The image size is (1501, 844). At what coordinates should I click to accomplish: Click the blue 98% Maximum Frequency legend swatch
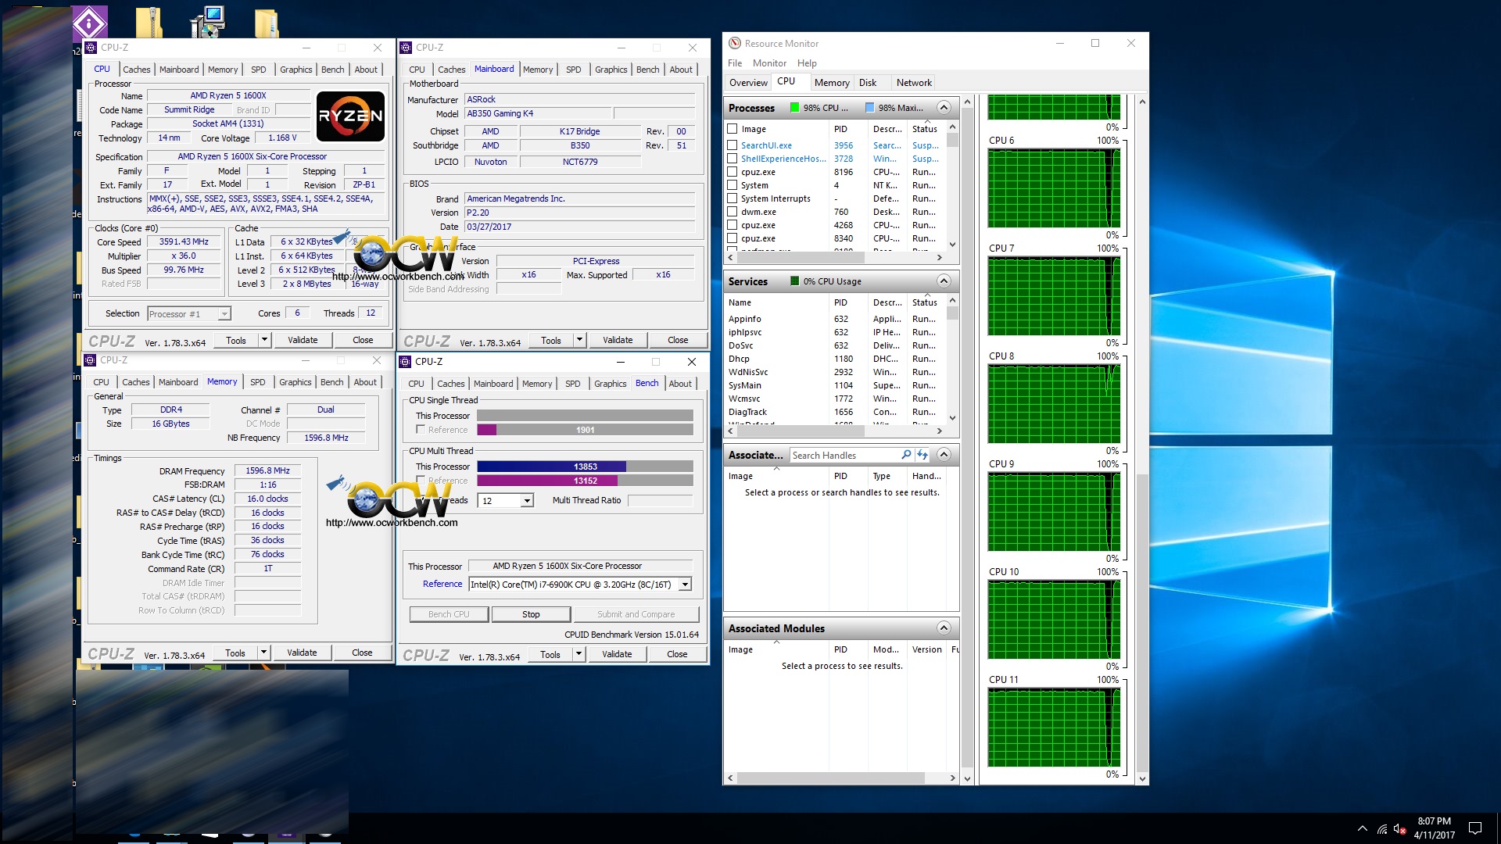pyautogui.click(x=870, y=108)
